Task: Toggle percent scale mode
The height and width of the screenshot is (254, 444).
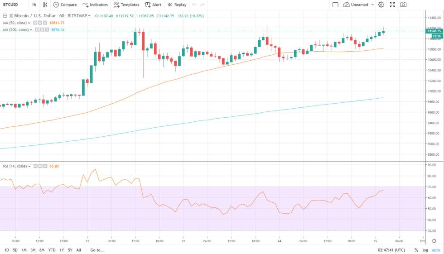Action: [x=416, y=250]
